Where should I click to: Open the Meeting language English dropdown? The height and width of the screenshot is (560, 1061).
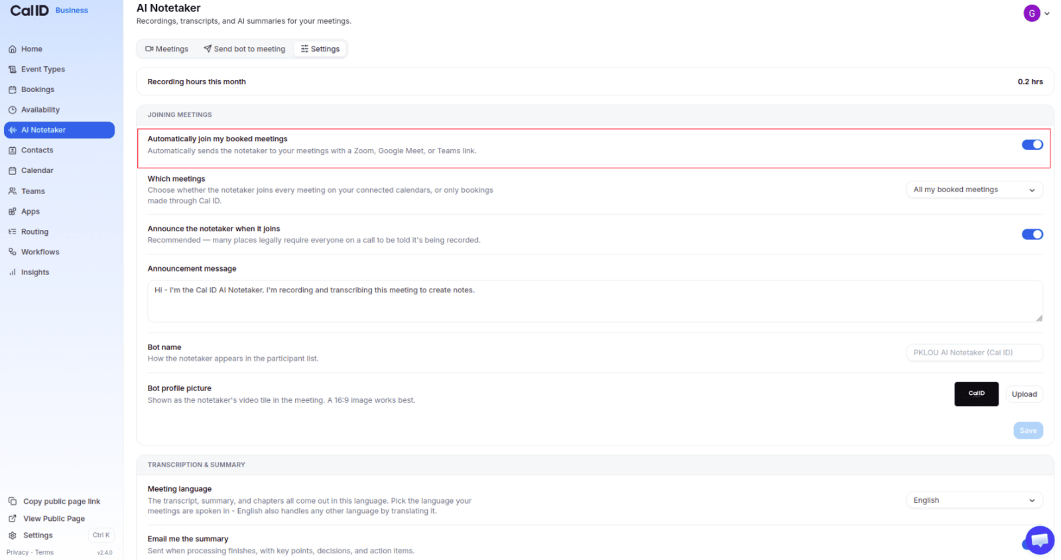point(974,500)
